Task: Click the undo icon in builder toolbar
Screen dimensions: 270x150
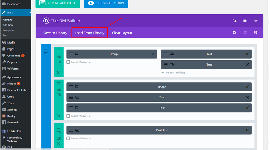Action: 234,33
